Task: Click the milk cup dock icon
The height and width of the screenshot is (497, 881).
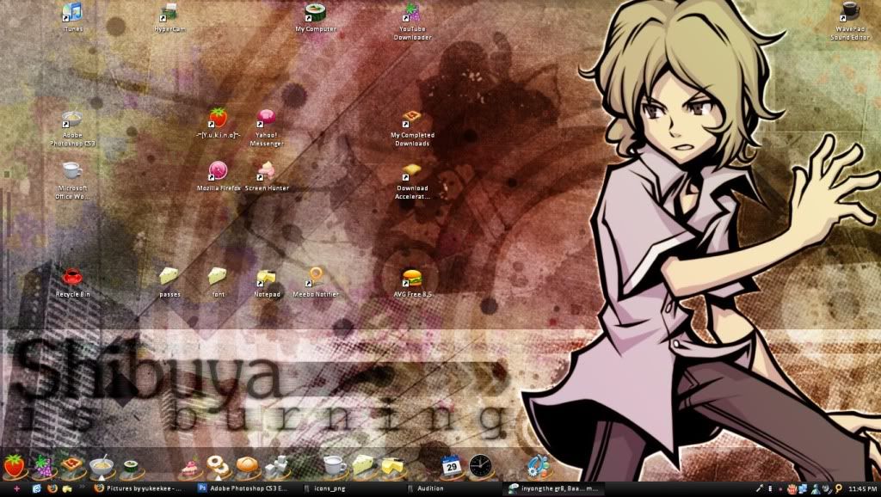Action: 335,465
